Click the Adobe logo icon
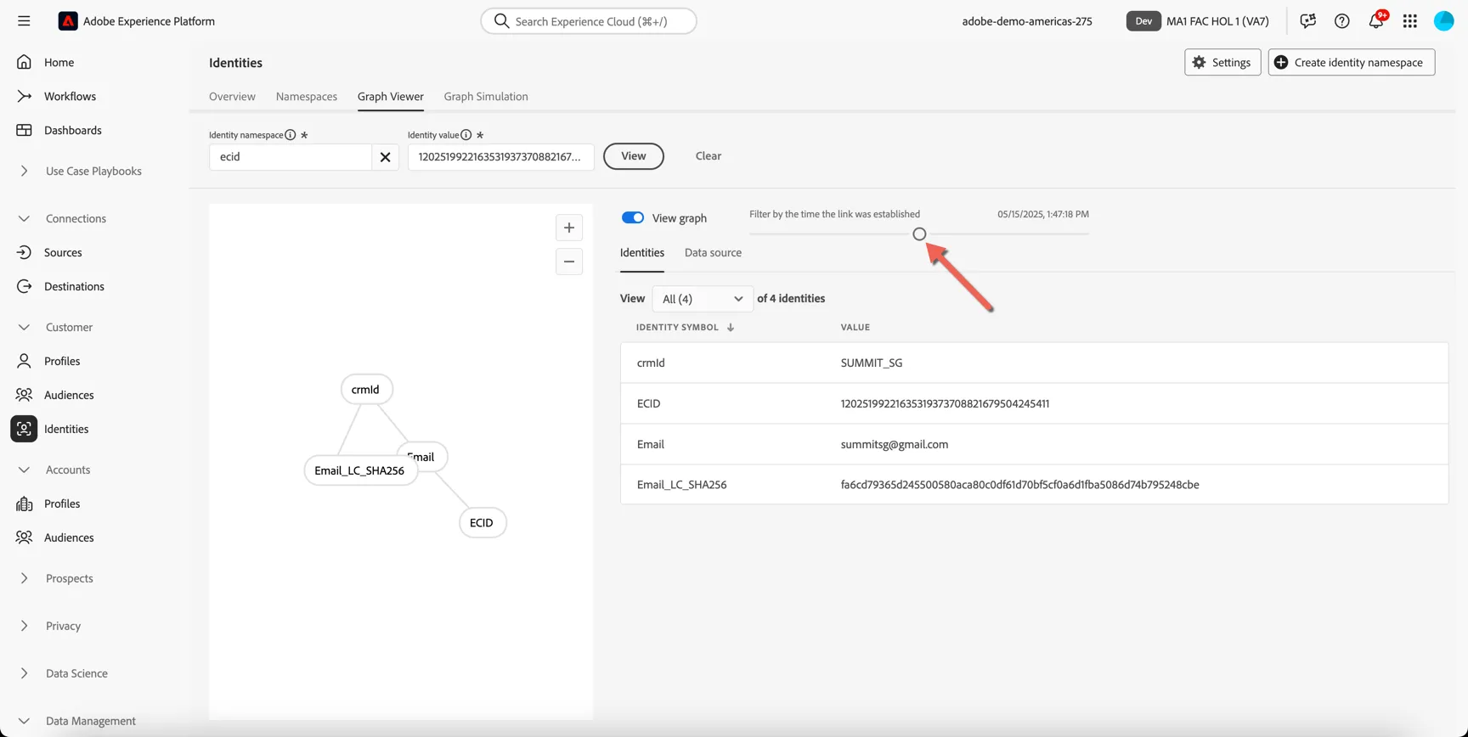1468x737 pixels. [x=68, y=21]
